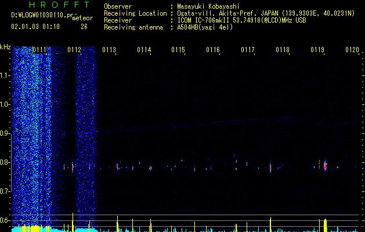Click the kHz axis unit label

coord(5,47)
